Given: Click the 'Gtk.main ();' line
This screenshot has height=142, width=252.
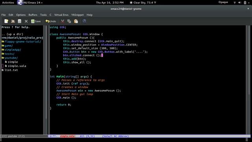Looking at the screenshot, I should [66, 98].
